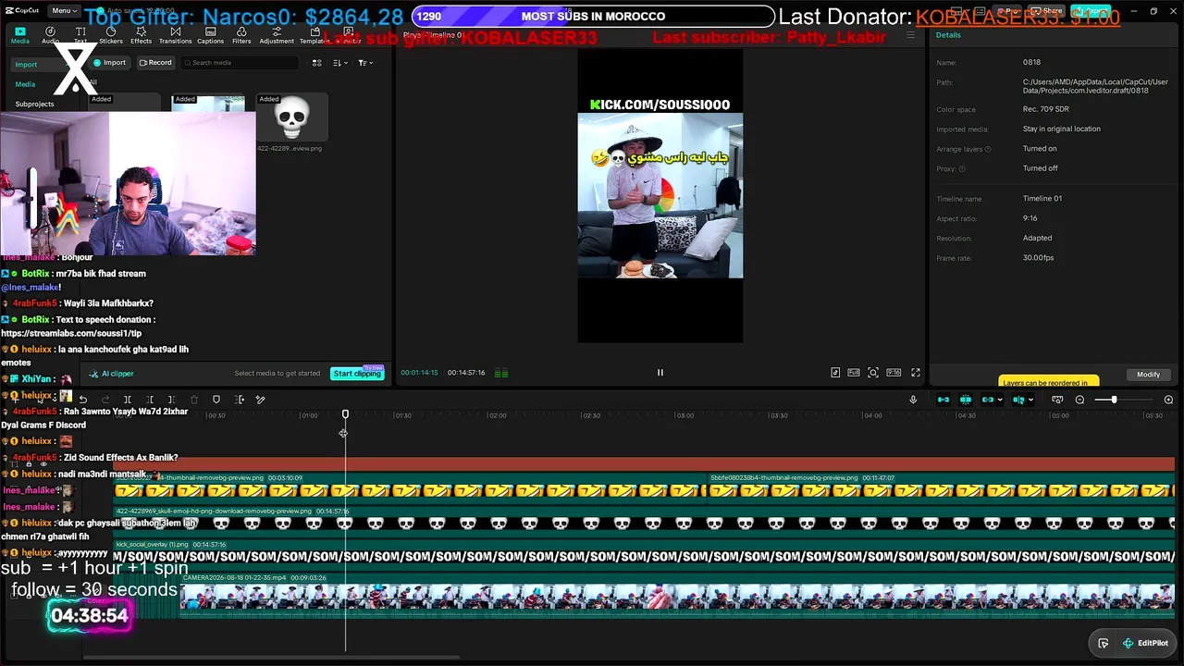Record a voiceover with microphone icon

[913, 400]
